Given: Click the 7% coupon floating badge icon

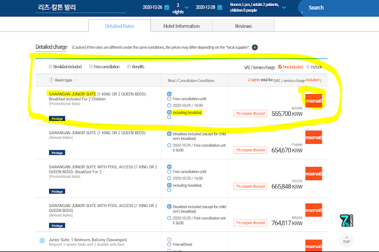Looking at the screenshot, I should click(347, 221).
